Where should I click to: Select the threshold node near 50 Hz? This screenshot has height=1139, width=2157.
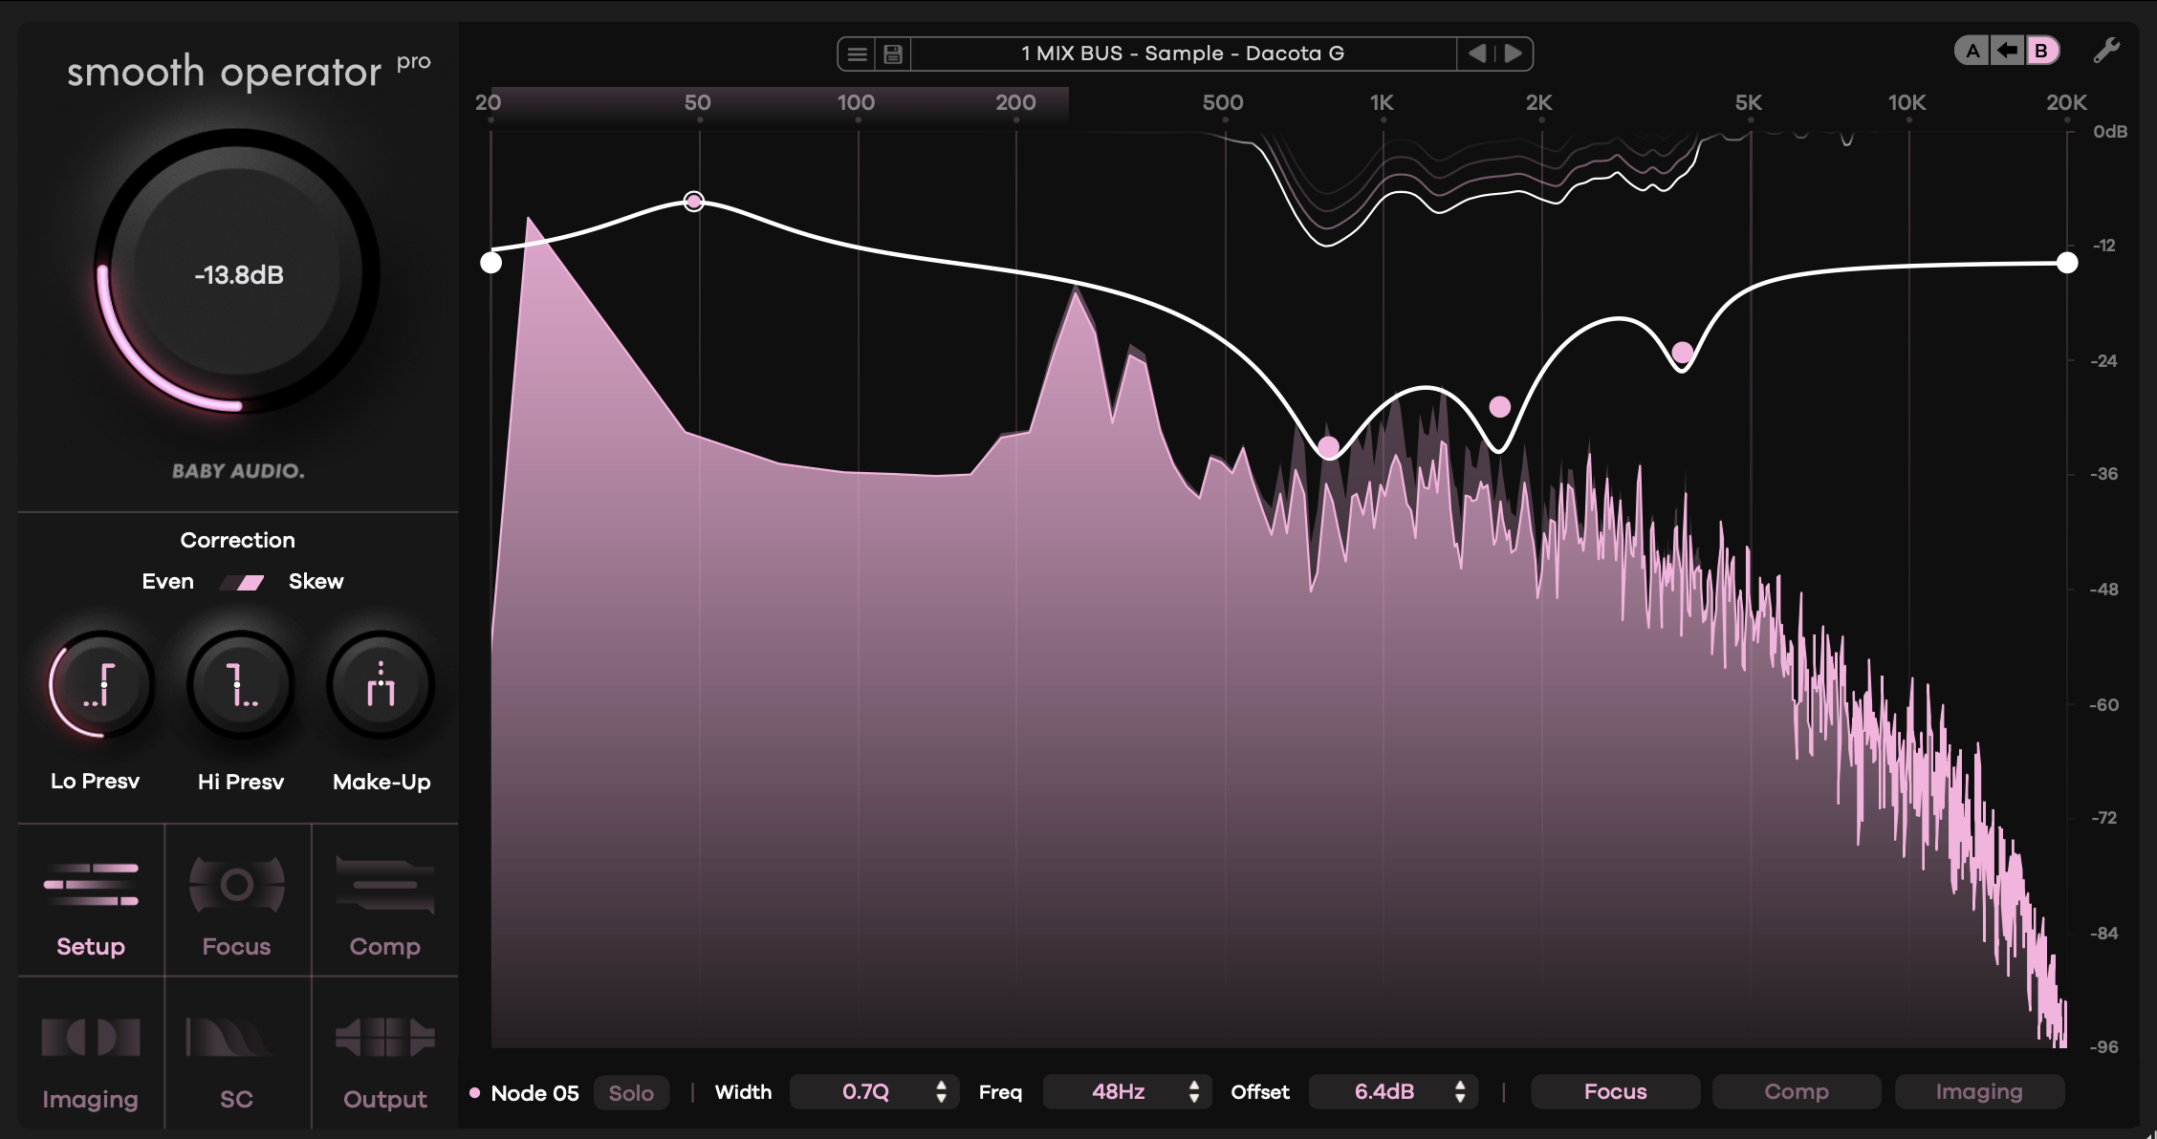694,202
